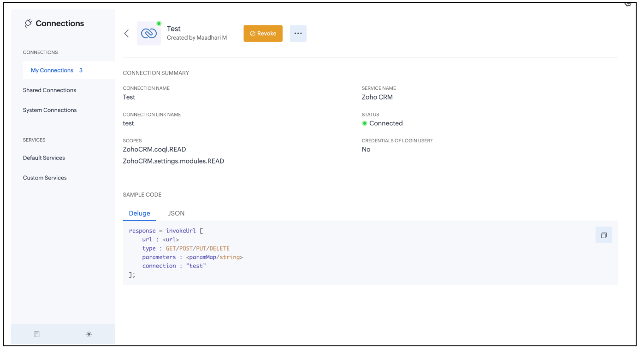Screen dimensions: 638x350
Task: Click the green Connected status indicator
Action: point(365,123)
